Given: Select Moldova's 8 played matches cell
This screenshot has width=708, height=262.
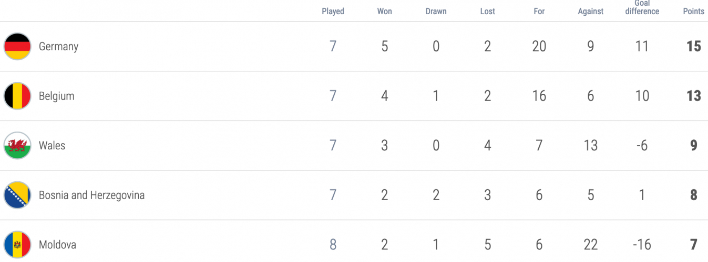Looking at the screenshot, I should [333, 245].
